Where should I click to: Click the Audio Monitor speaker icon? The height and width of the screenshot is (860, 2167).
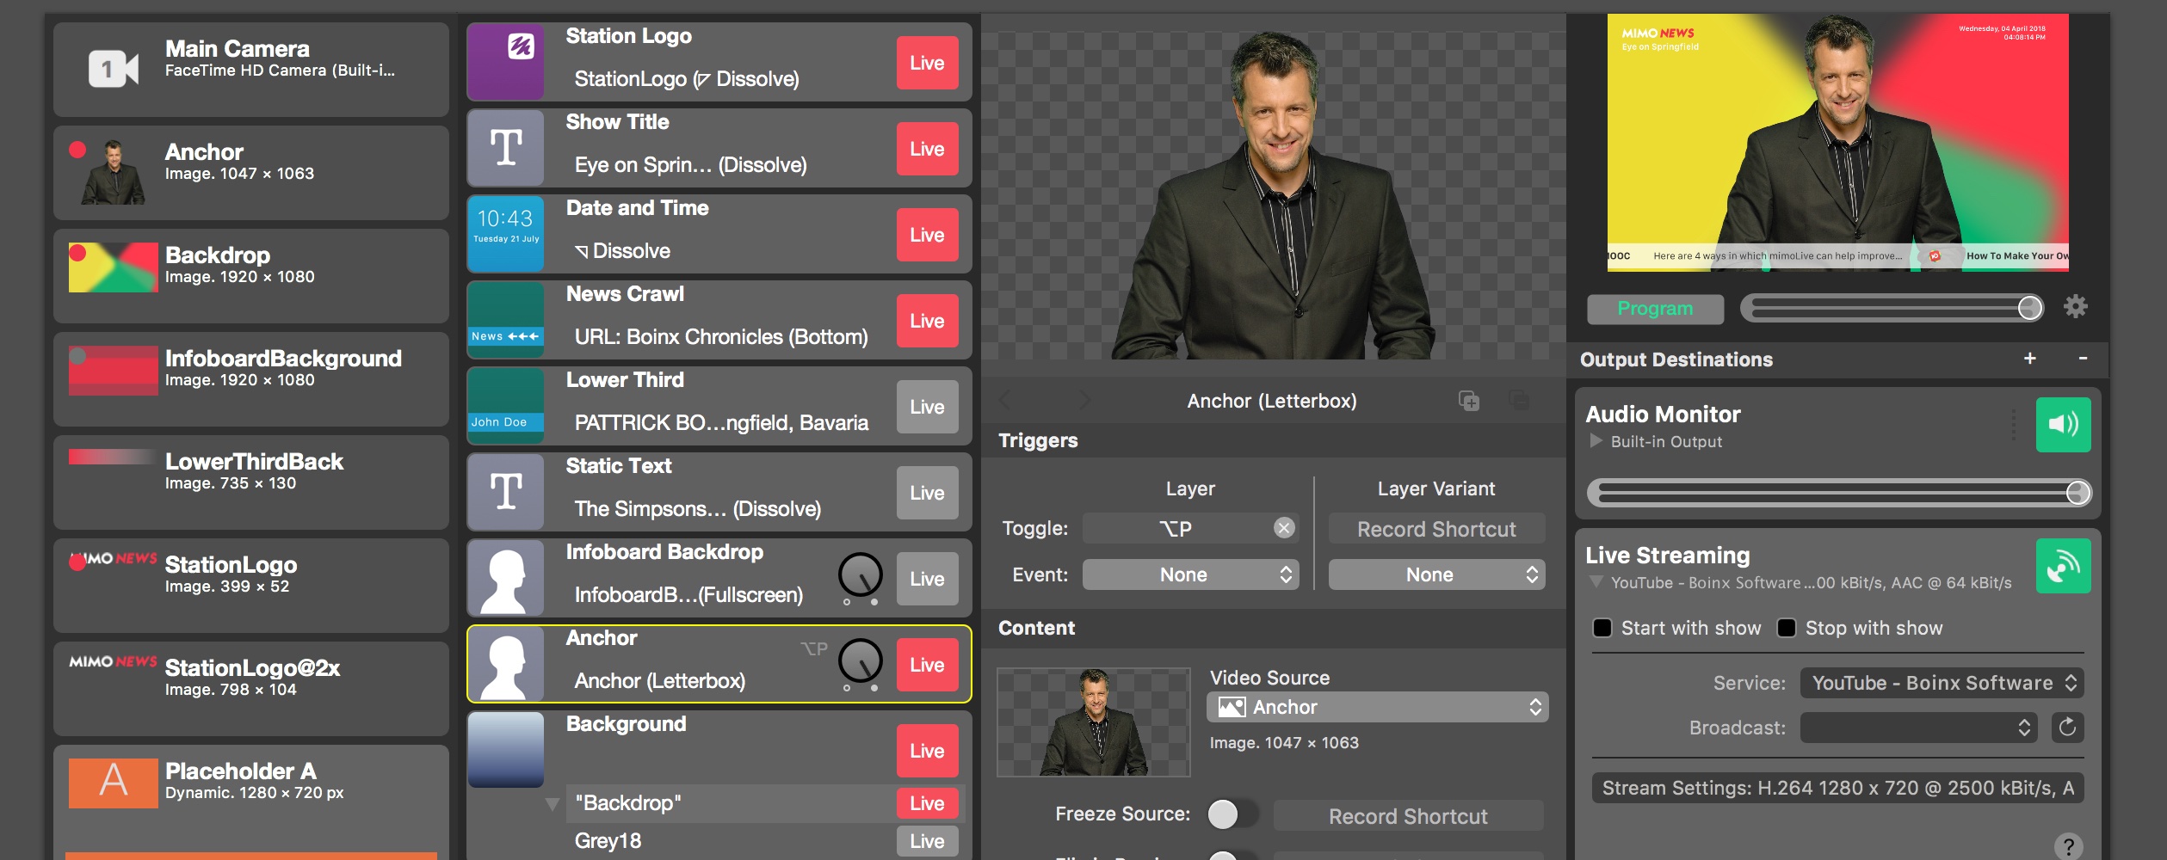click(2062, 424)
